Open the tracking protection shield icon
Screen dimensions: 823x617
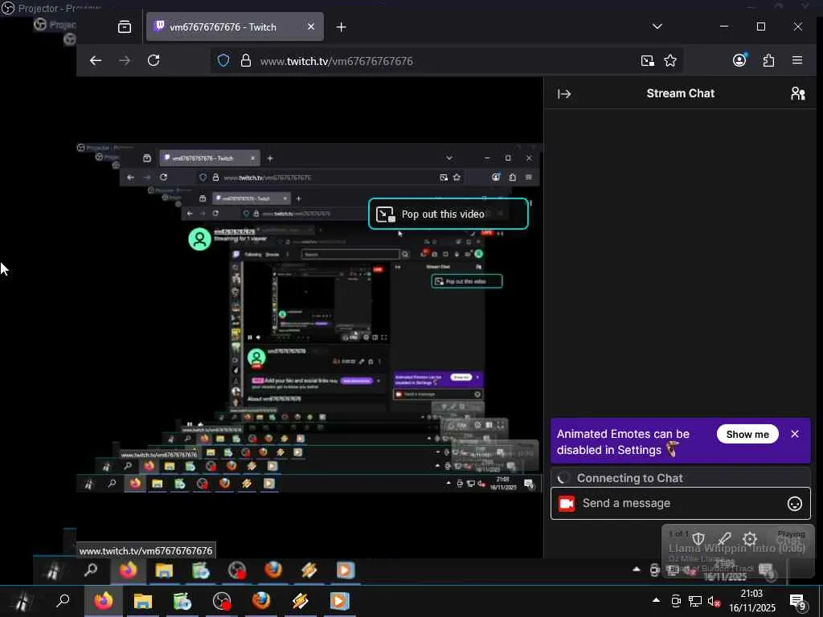[223, 61]
